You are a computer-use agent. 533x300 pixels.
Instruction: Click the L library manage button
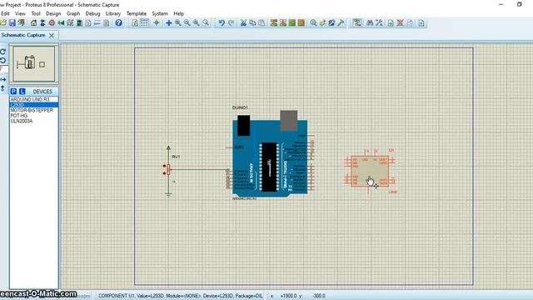pos(22,92)
